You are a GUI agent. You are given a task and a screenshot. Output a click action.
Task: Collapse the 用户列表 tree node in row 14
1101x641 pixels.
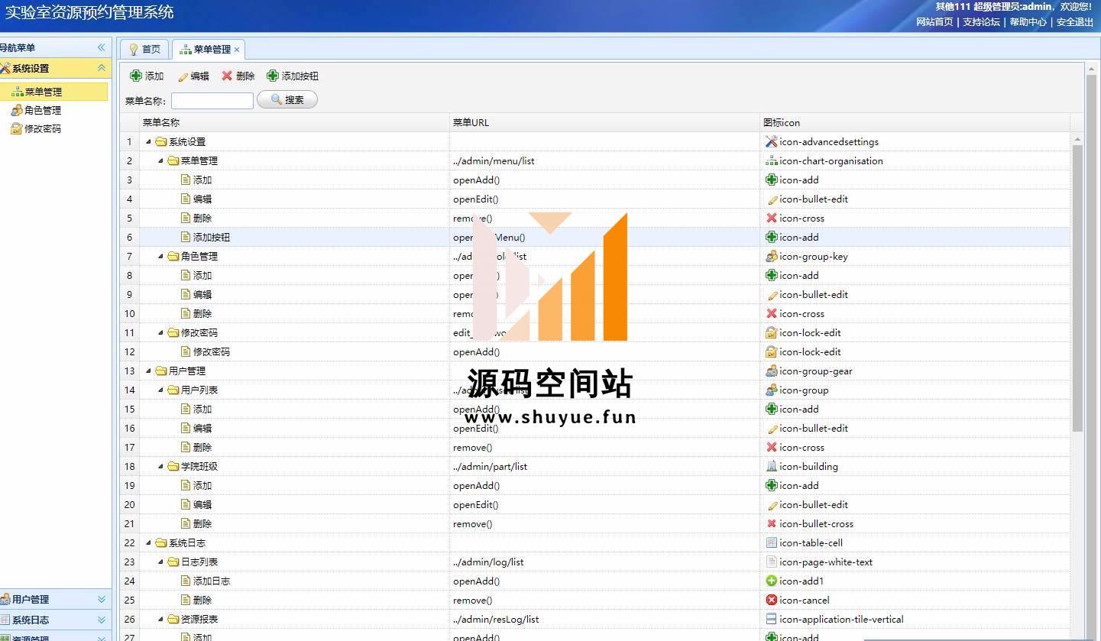[160, 390]
